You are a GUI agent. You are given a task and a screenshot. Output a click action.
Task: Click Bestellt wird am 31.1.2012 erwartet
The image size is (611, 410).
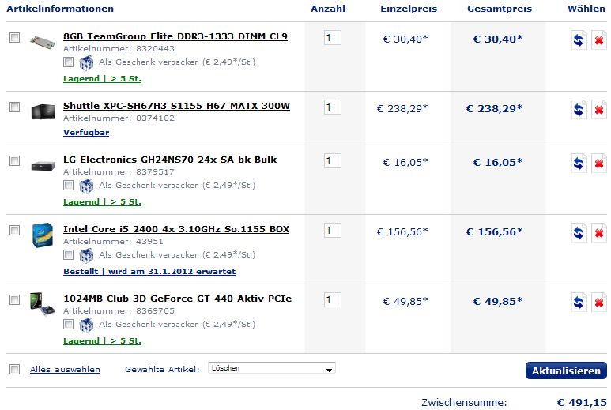pyautogui.click(x=149, y=272)
